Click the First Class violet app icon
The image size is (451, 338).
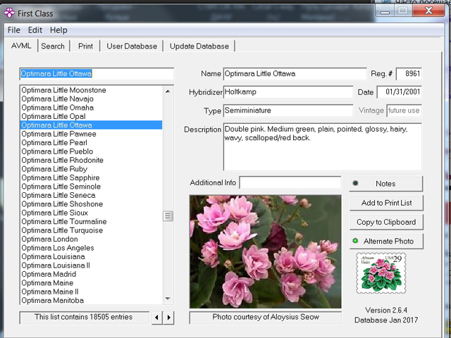(x=9, y=13)
